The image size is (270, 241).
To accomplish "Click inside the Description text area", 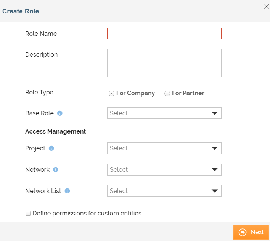I will (x=164, y=63).
